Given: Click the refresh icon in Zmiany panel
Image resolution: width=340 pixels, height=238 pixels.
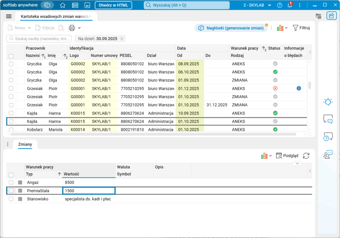Looking at the screenshot, I should point(306,156).
